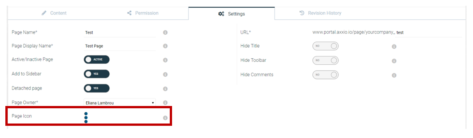Image resolution: width=473 pixels, height=138 pixels.
Task: Switch to the Content tab
Action: point(54,13)
